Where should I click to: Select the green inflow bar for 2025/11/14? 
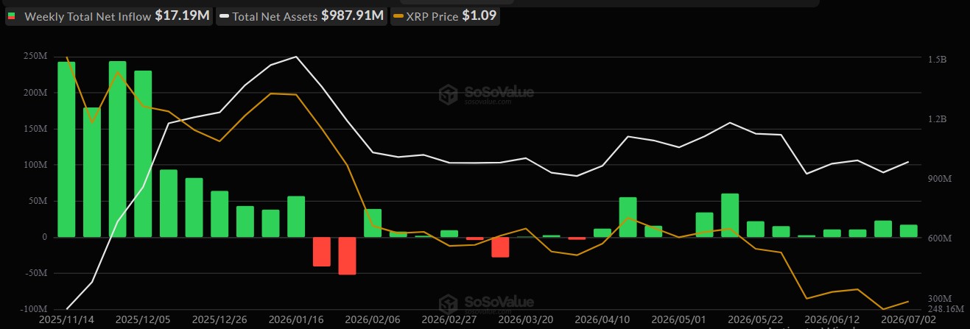pos(66,149)
